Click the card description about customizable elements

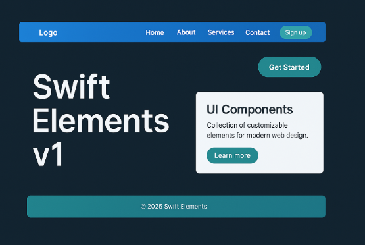257,130
